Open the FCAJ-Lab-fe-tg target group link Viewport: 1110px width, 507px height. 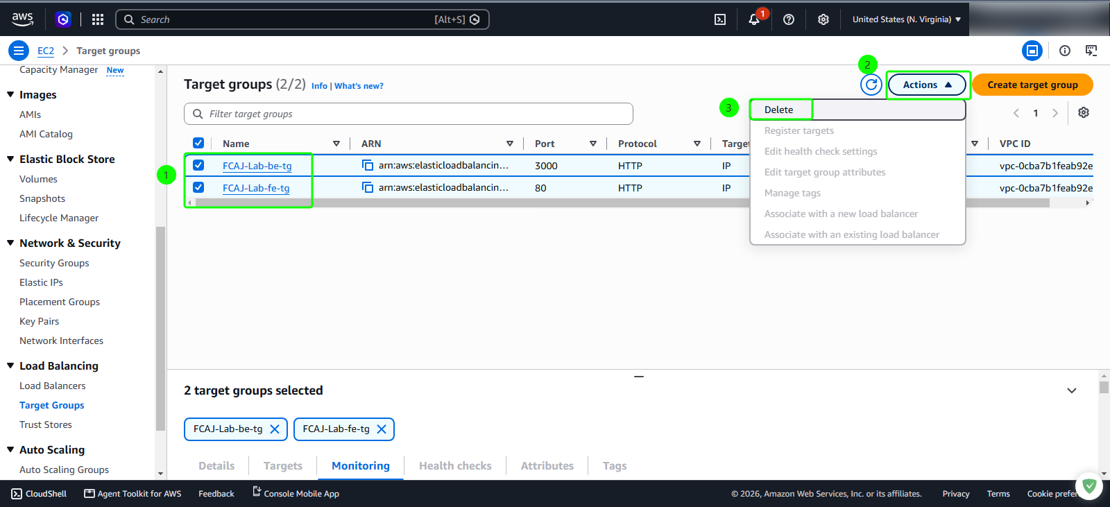pos(256,188)
